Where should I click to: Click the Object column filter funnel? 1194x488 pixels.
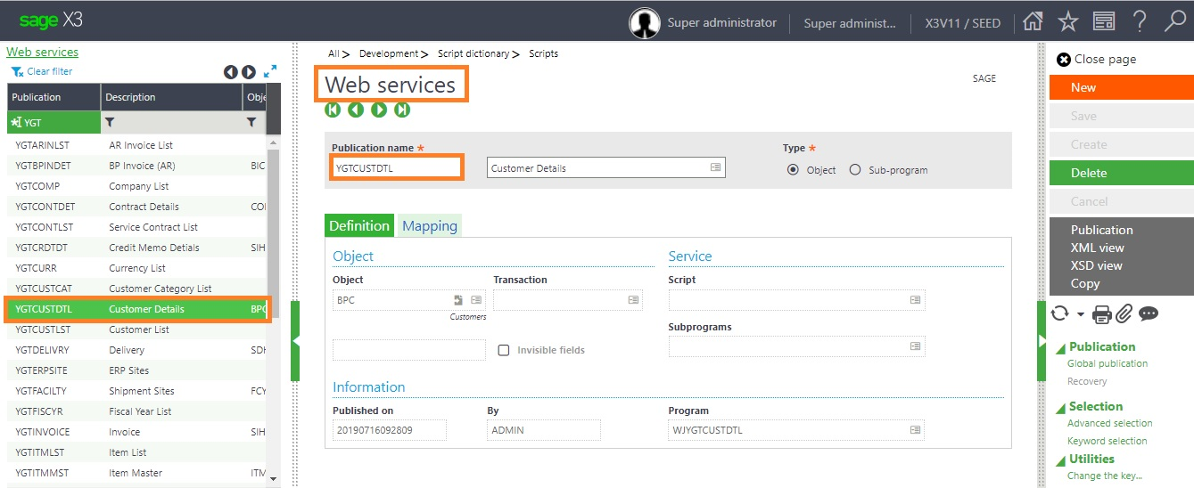click(x=251, y=122)
